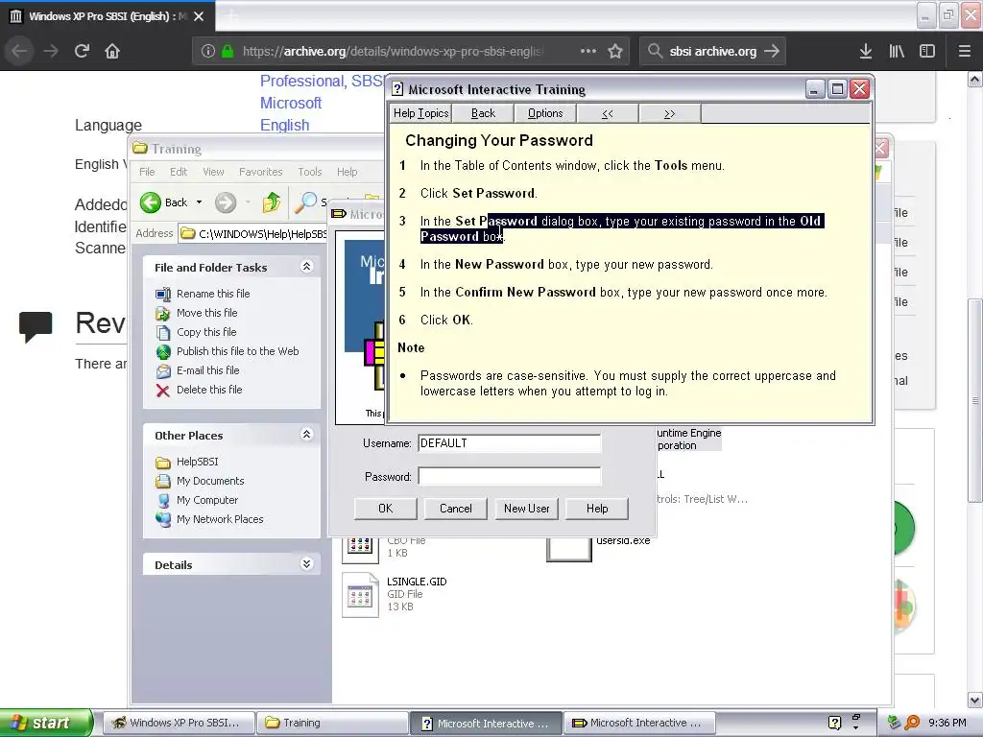983x737 pixels.
Task: Open page actions three-dot icon
Action: coord(588,51)
